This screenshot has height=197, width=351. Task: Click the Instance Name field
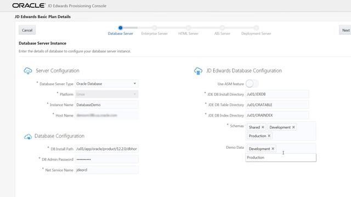106,105
